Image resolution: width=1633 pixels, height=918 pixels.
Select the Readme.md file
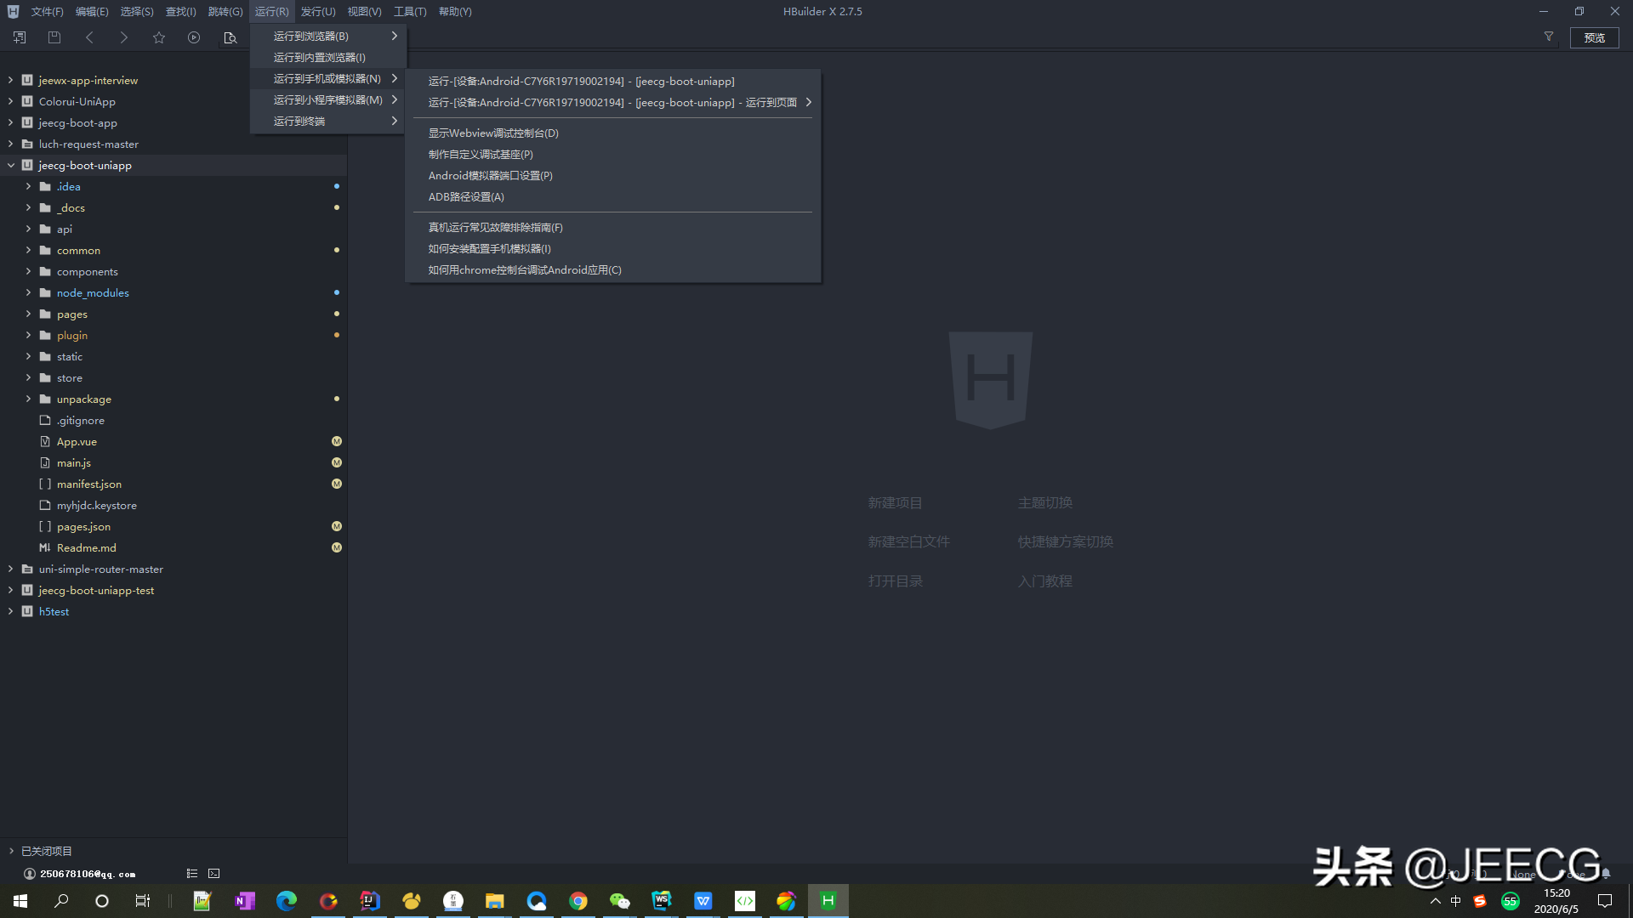coord(174,547)
